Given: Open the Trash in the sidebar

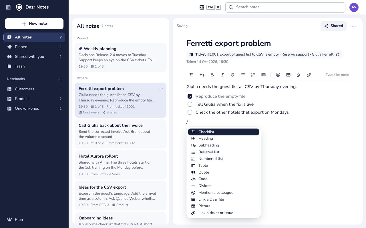Looking at the screenshot, I should [x=34, y=66].
